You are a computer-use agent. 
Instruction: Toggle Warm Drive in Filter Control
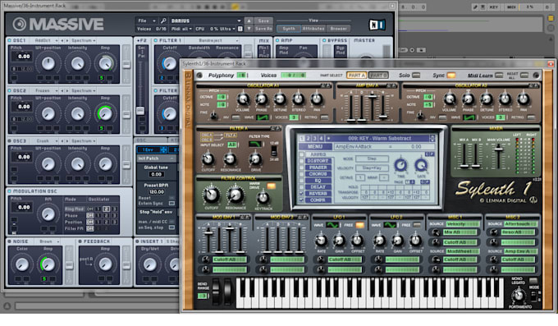(271, 186)
